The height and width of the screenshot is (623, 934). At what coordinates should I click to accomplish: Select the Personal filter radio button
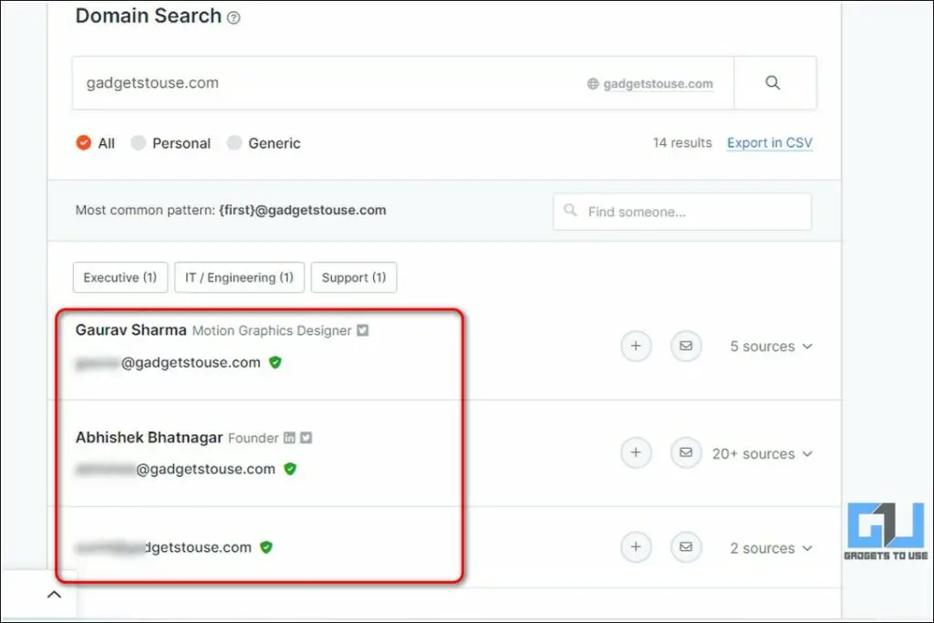(x=139, y=143)
